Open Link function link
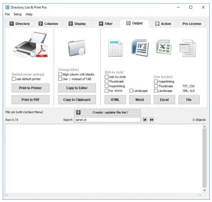 tap(163, 77)
